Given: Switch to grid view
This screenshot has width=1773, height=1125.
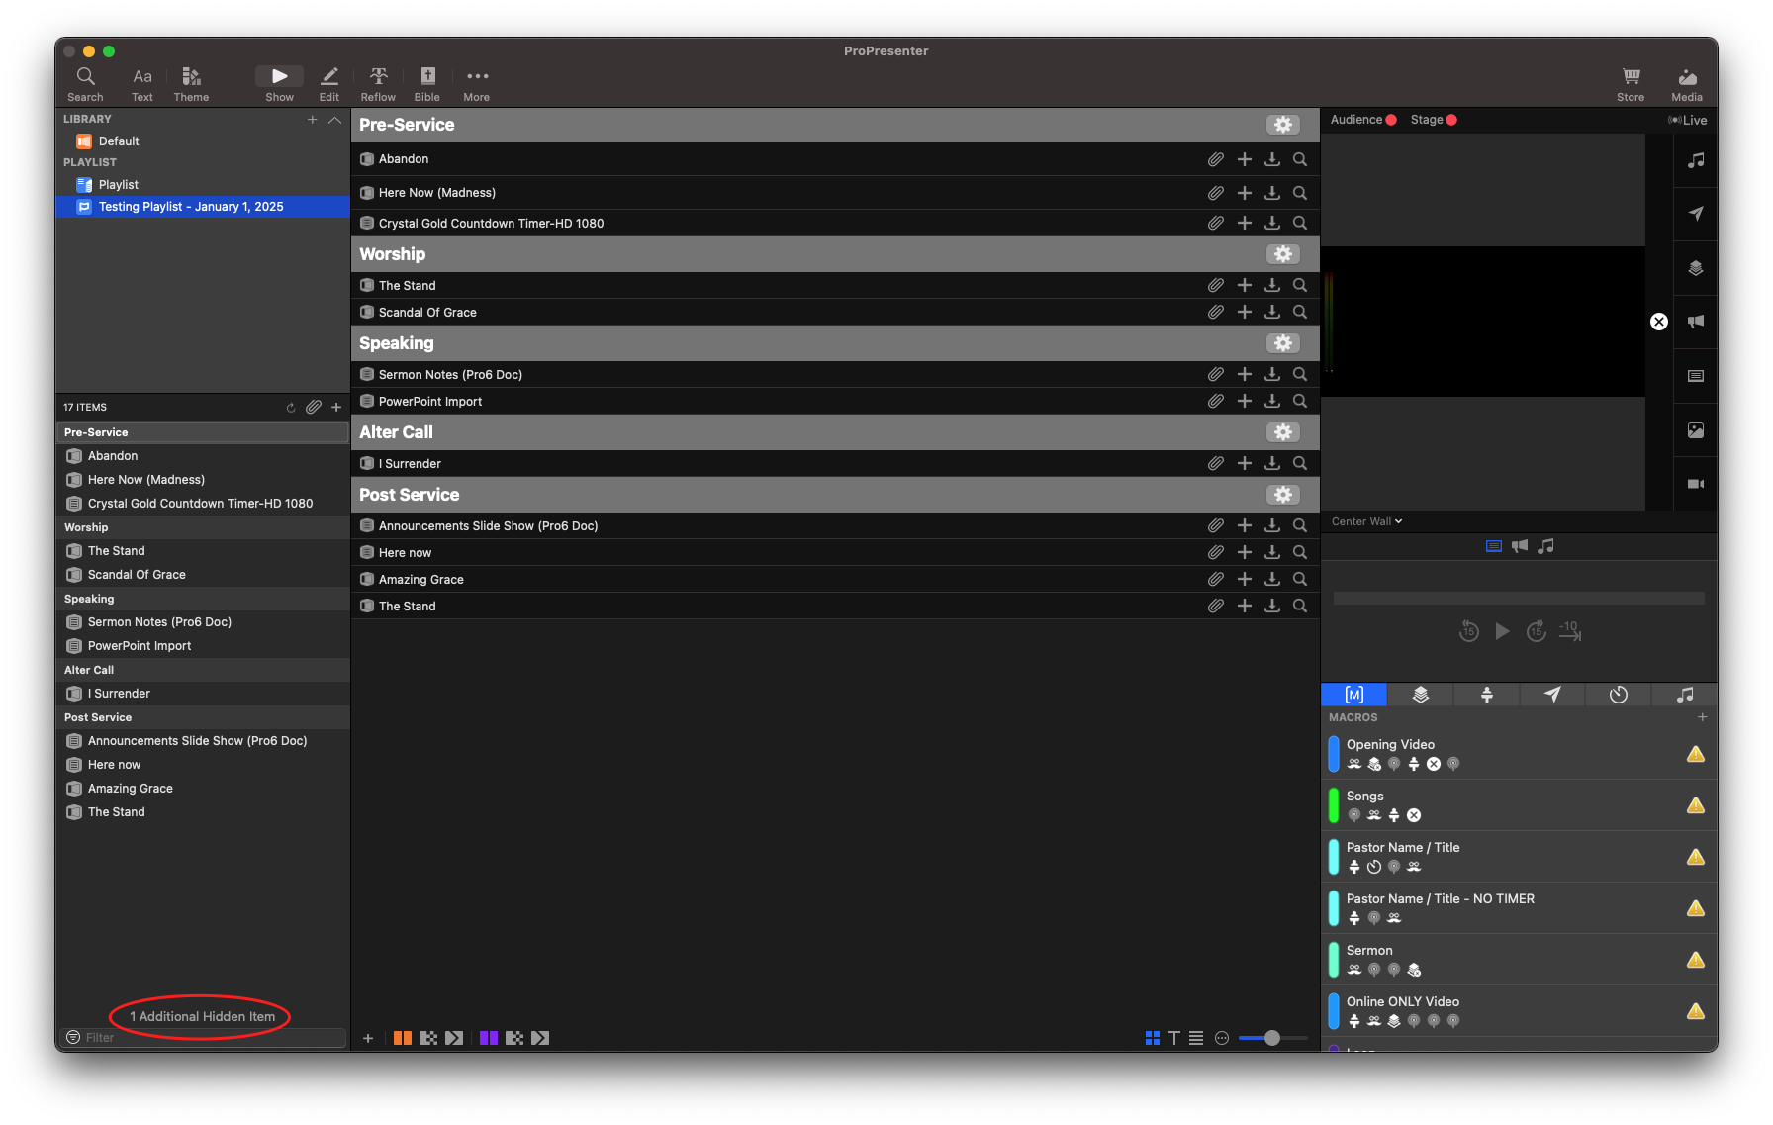Looking at the screenshot, I should pos(1153,1038).
